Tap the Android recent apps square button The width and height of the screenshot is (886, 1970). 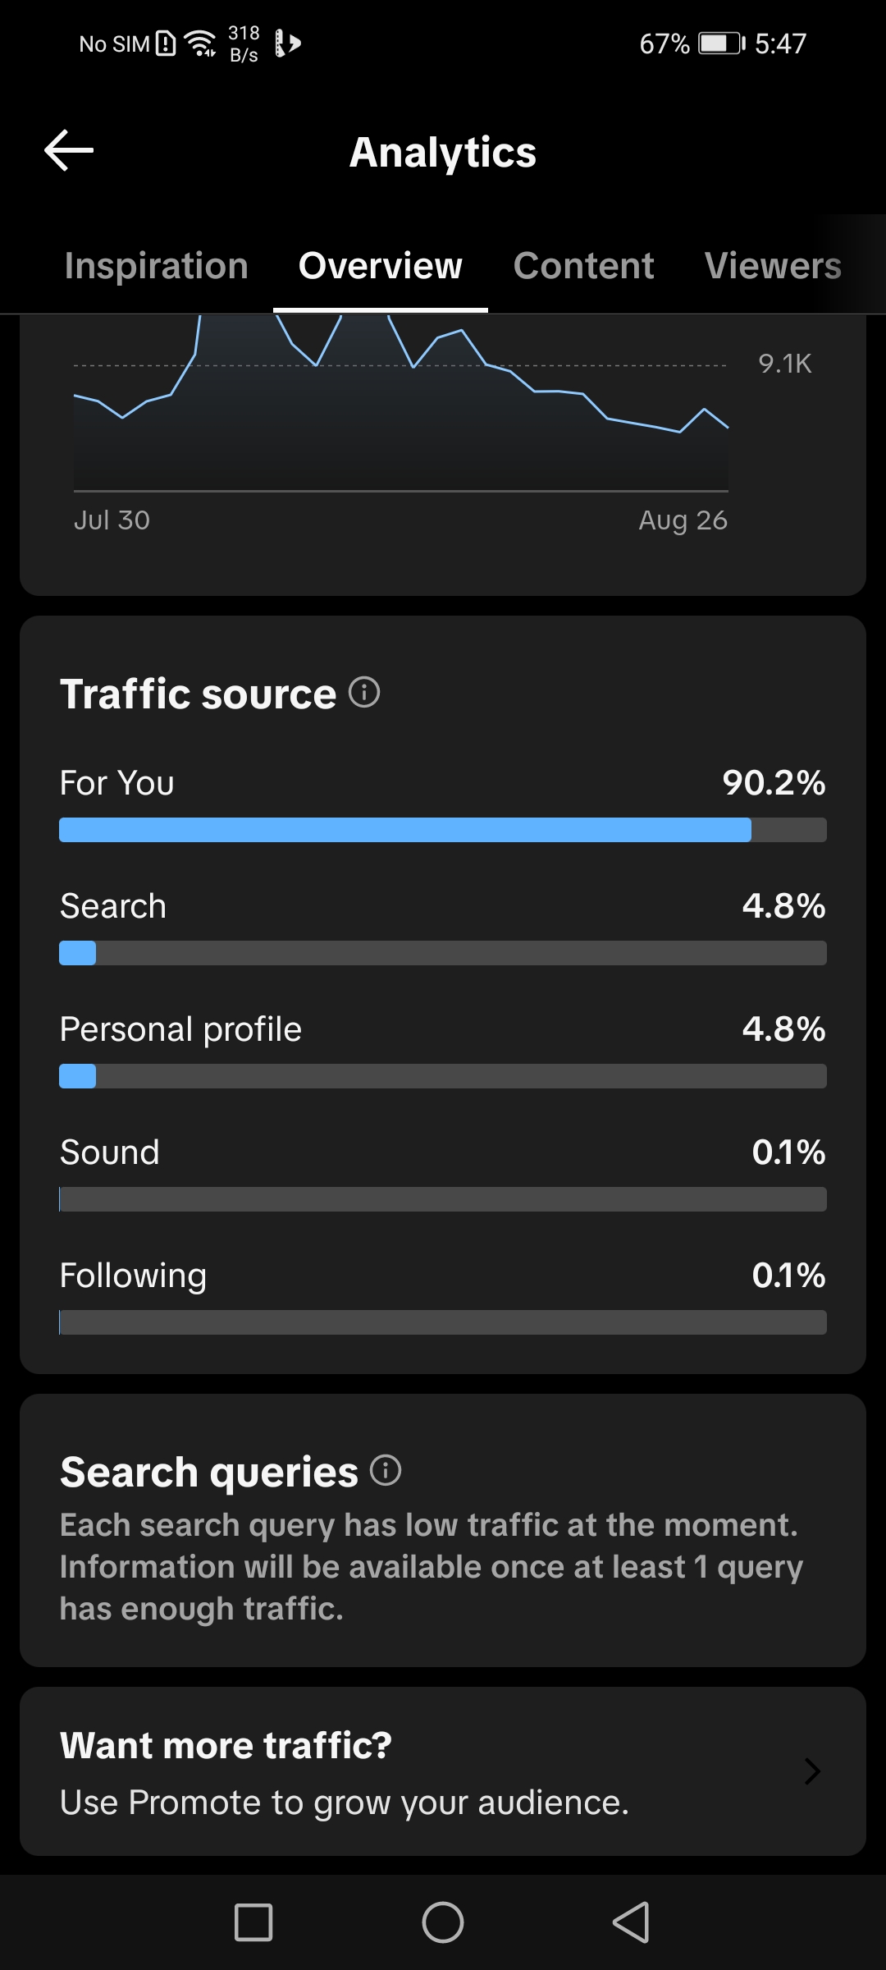[253, 1922]
